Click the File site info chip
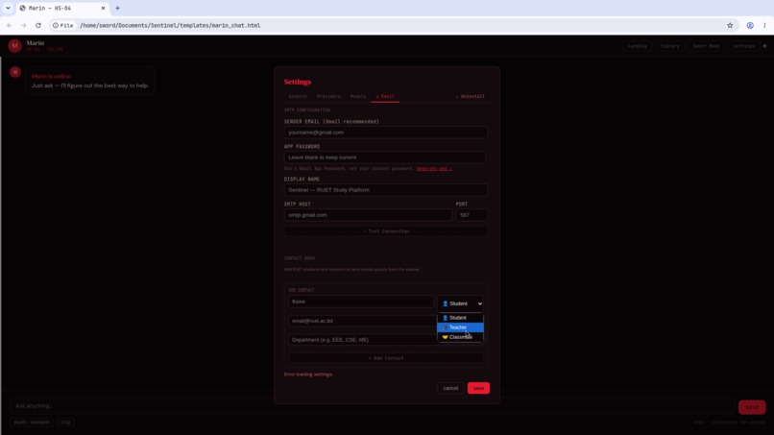 click(x=63, y=25)
